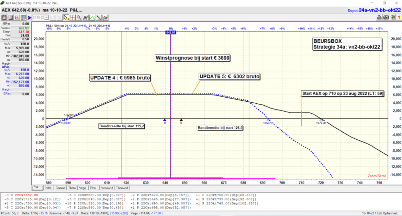Click the UPDATE 5: € 6302 bruto annotation
Image resolution: width=402 pixels, height=216 pixels.
pyautogui.click(x=230, y=76)
